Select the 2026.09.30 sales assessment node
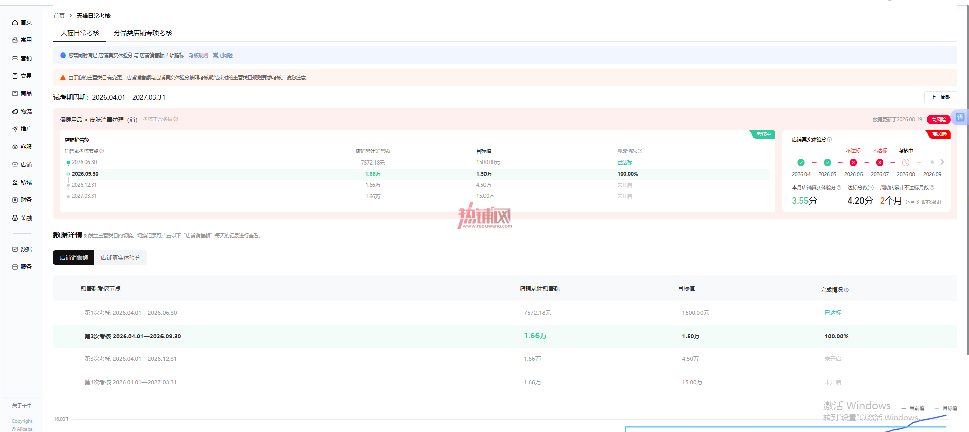 point(85,174)
